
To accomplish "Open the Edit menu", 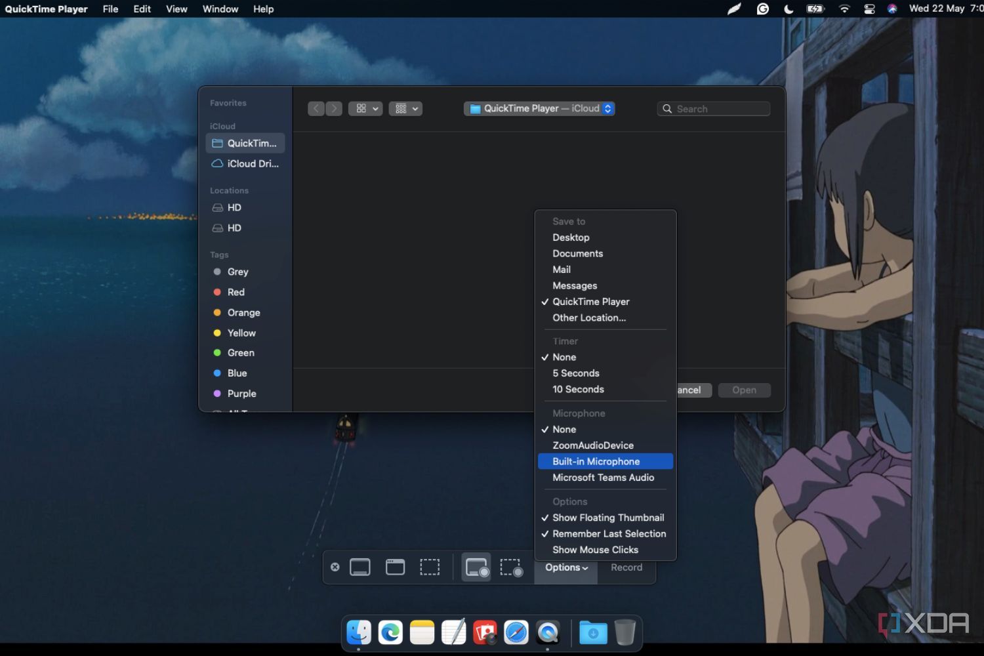I will [142, 9].
